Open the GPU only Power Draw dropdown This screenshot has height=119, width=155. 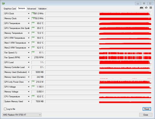[x=29, y=82]
